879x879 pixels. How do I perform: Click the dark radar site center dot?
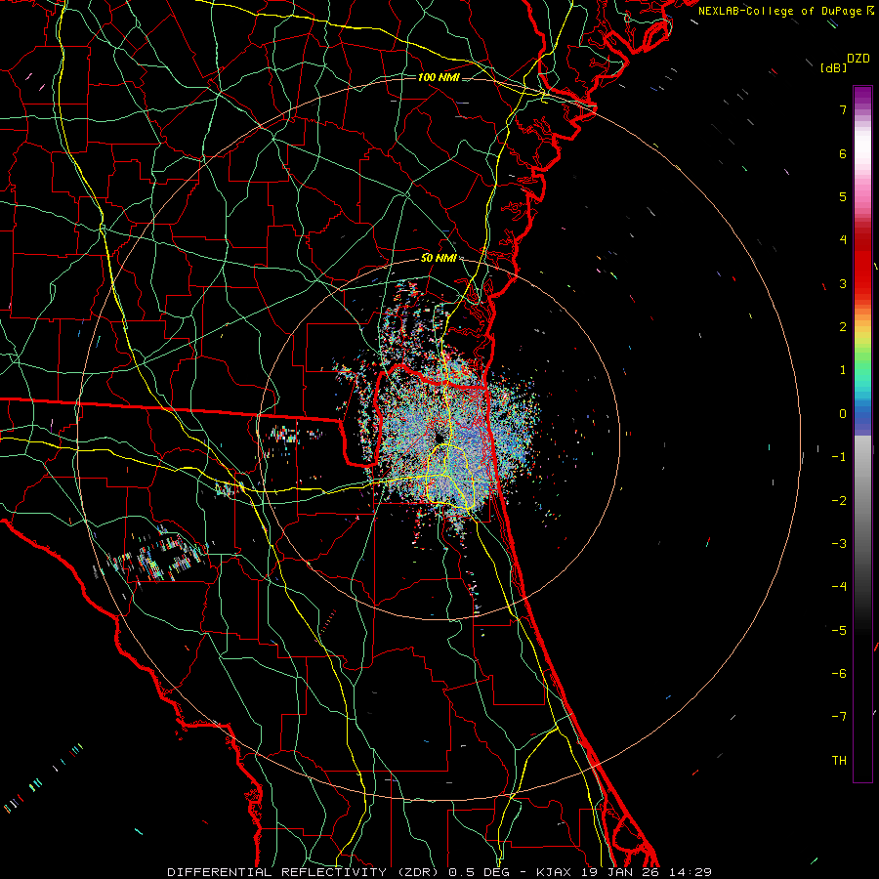(x=439, y=438)
